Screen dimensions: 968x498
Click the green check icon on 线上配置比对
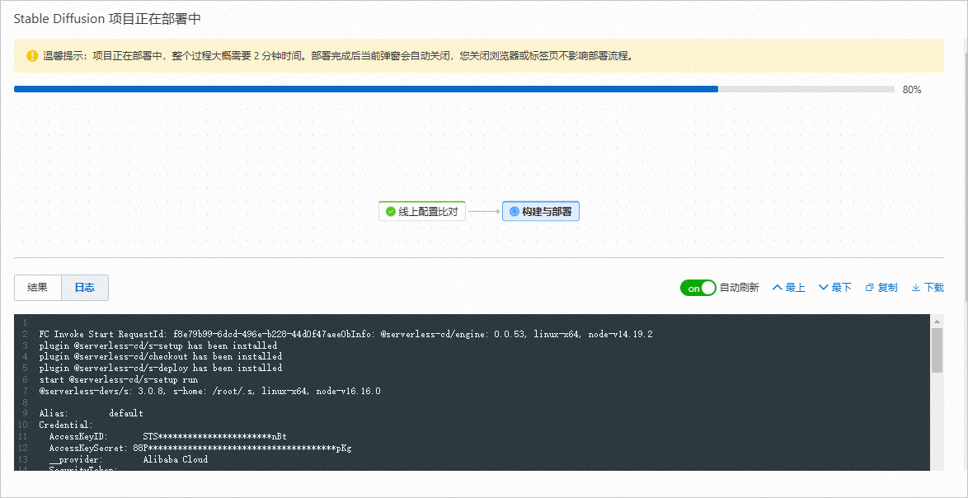pyautogui.click(x=390, y=212)
